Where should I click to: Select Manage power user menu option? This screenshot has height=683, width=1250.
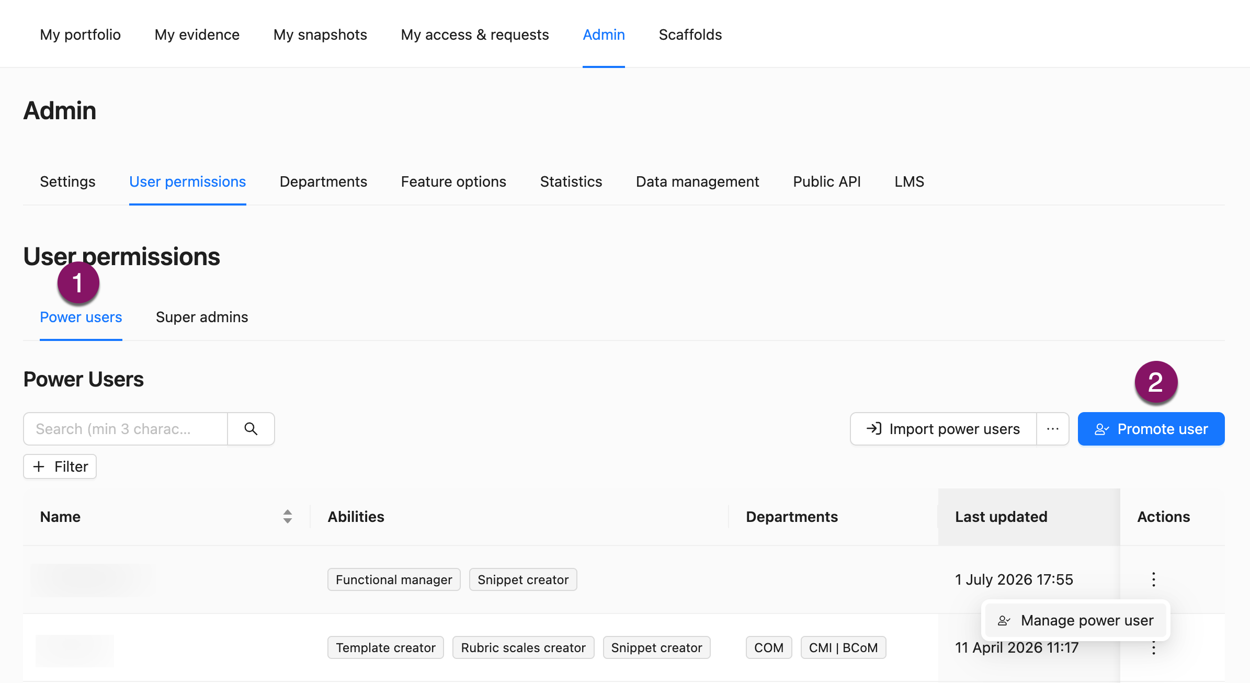coord(1076,620)
